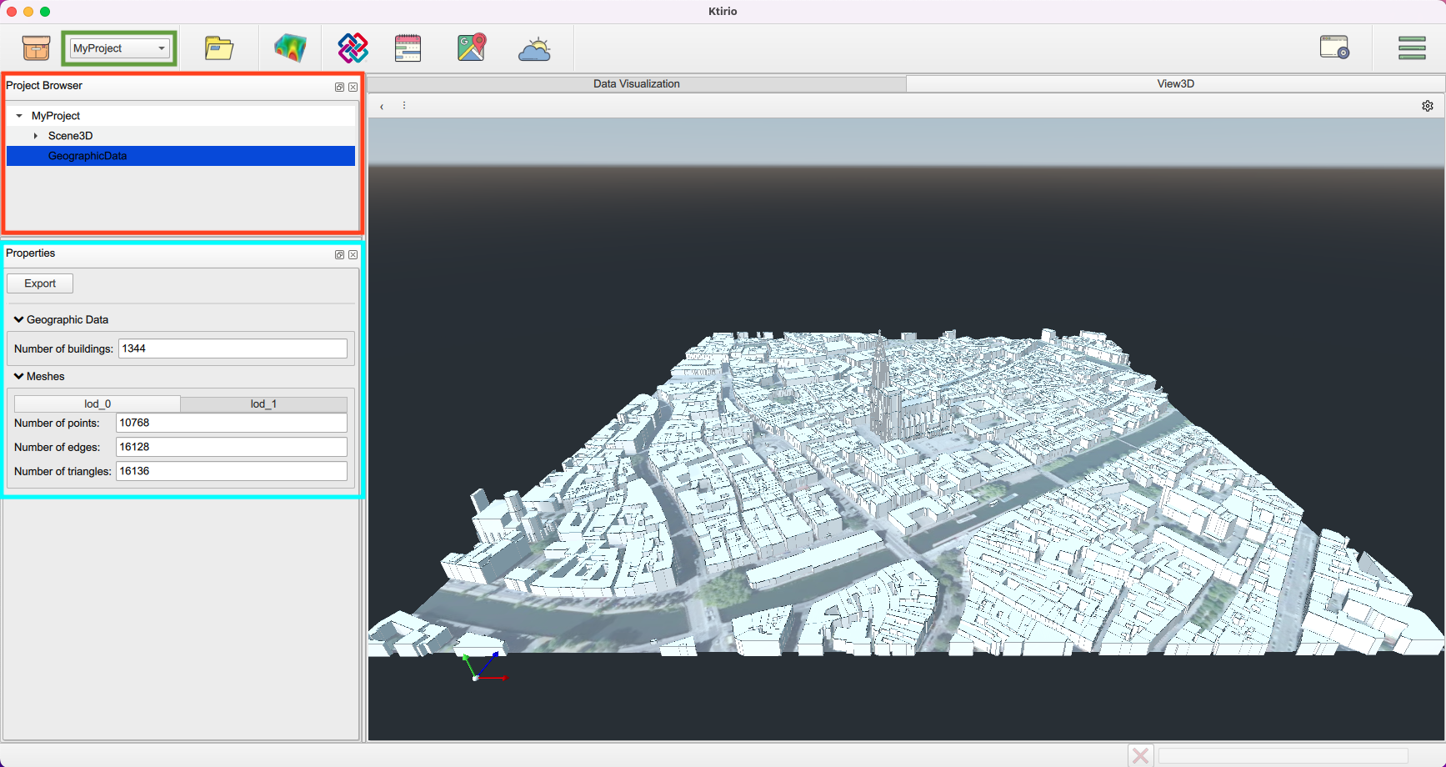Click the red X icon in status bar
Image resolution: width=1446 pixels, height=767 pixels.
click(1140, 755)
